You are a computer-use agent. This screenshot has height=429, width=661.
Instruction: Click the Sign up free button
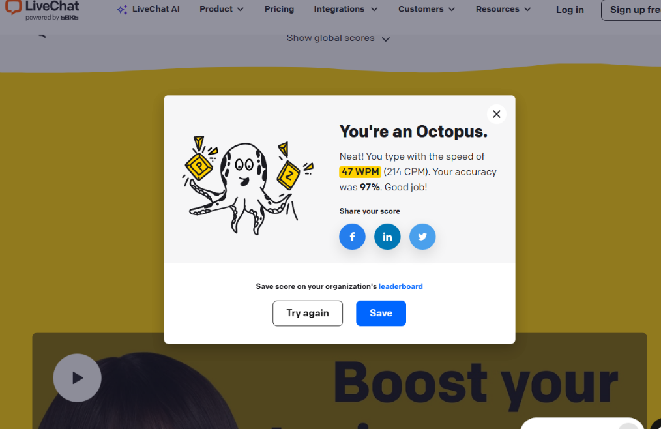[631, 10]
